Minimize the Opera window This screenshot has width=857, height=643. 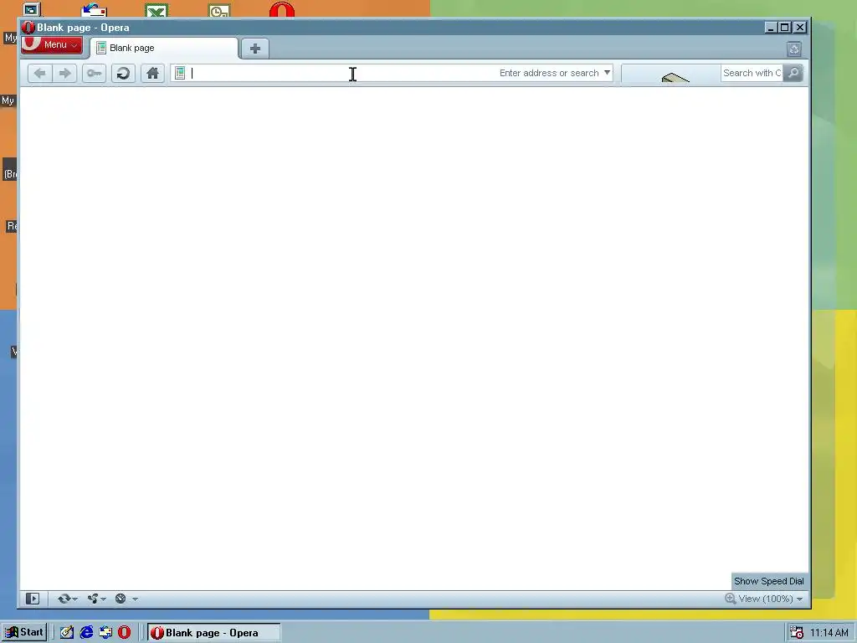coord(771,28)
